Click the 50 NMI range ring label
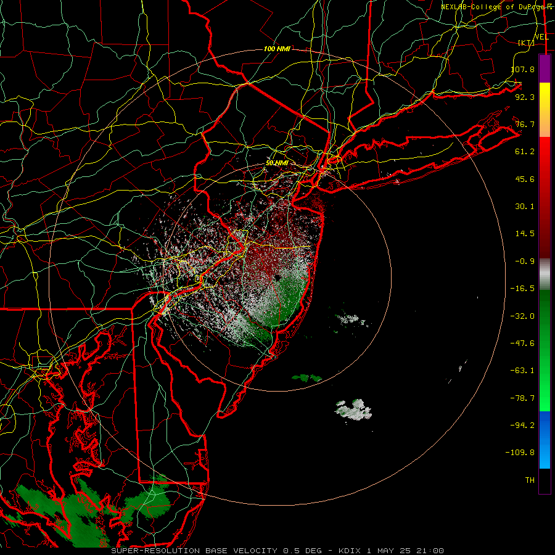555x555 pixels. point(277,163)
